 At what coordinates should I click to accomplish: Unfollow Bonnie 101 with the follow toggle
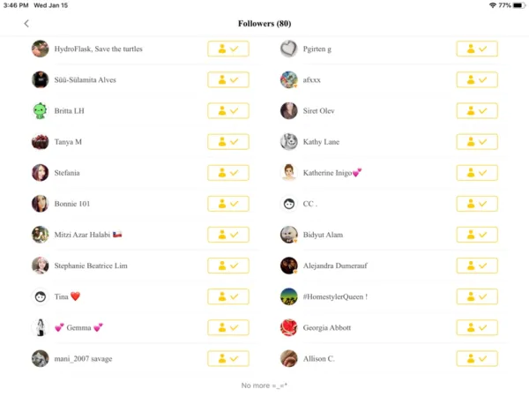(x=228, y=204)
